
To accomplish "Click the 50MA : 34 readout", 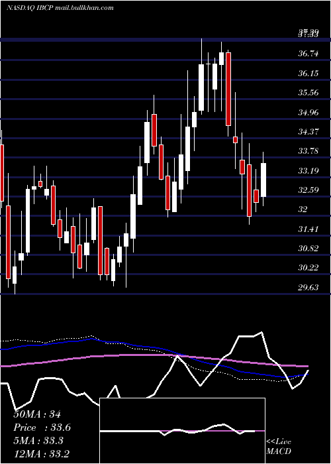I will click(37, 414).
